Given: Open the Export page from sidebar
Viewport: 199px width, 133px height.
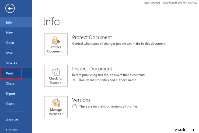Looking at the screenshot, I should [16, 94].
